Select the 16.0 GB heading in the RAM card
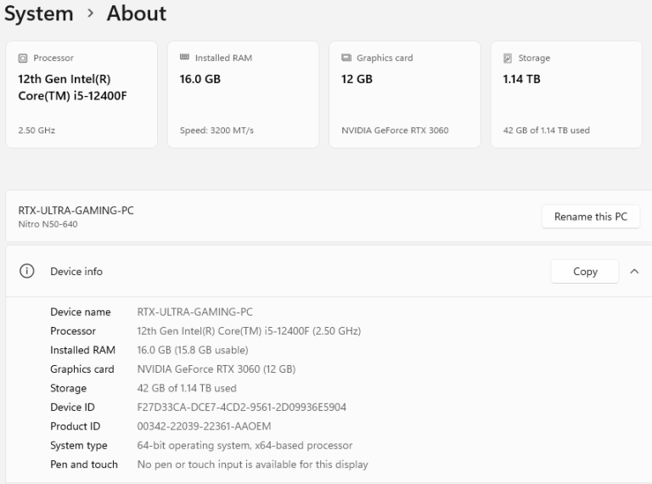Image resolution: width=652 pixels, height=484 pixels. pyautogui.click(x=200, y=79)
